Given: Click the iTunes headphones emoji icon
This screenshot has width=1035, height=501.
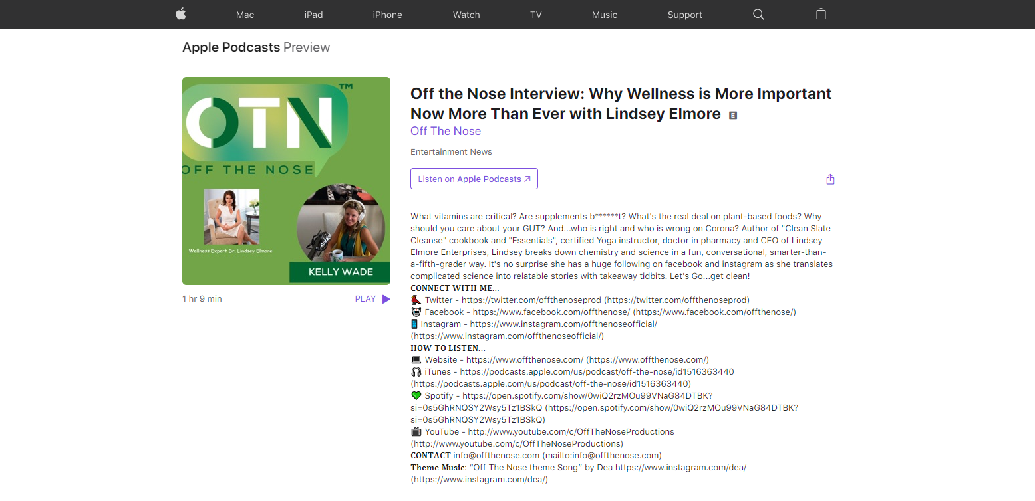Looking at the screenshot, I should [416, 371].
